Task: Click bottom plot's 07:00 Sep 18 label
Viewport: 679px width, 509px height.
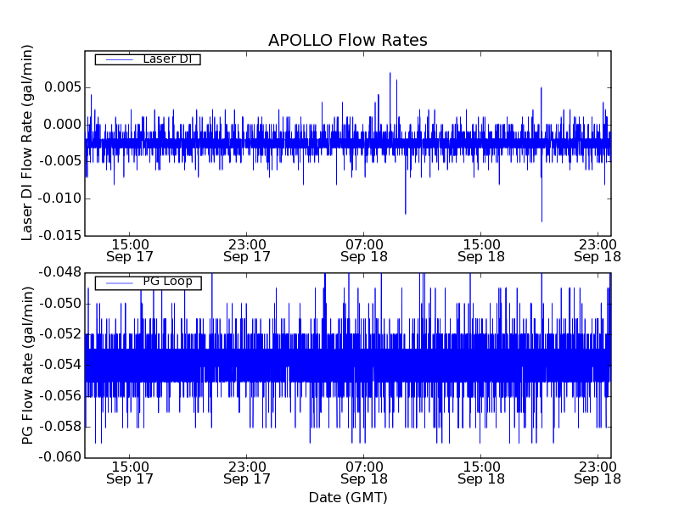Action: pos(364,473)
